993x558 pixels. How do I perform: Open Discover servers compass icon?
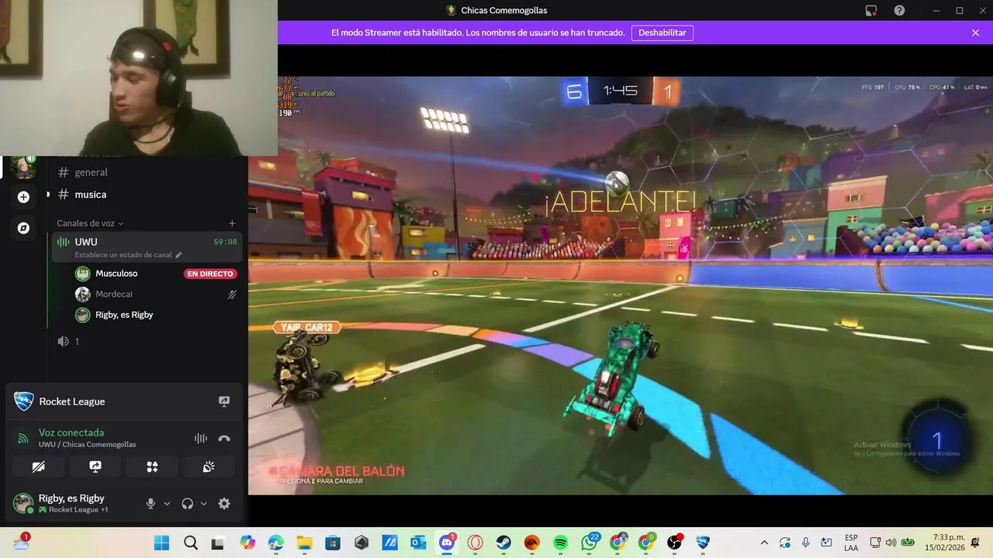point(23,228)
